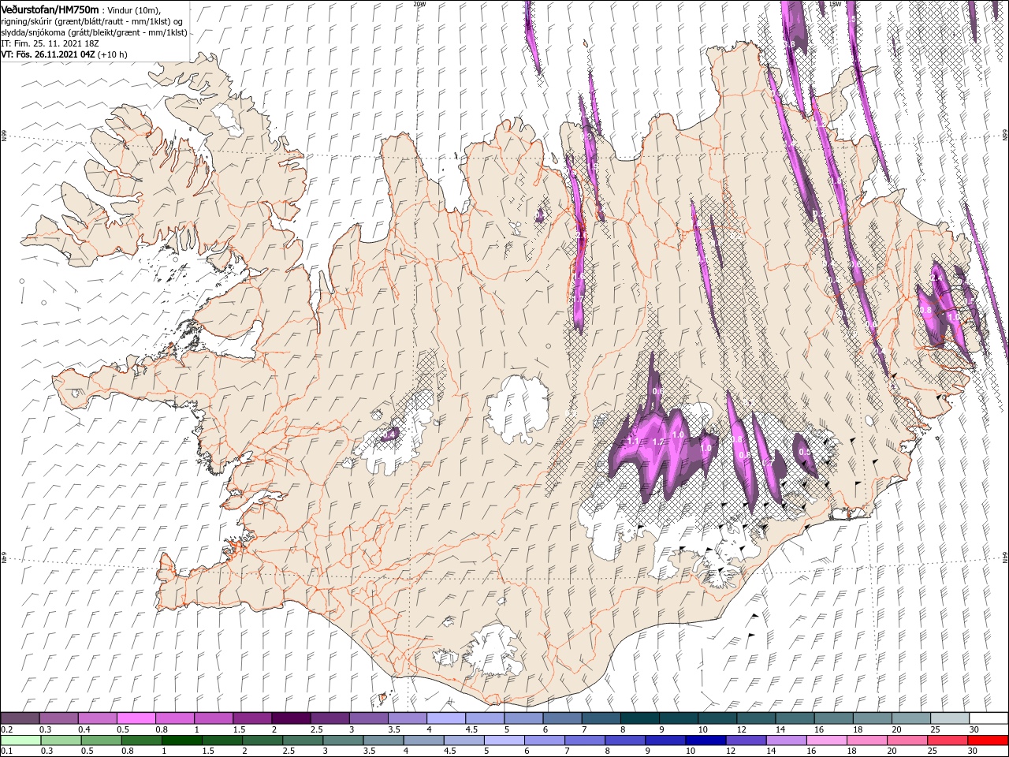Pick the rain-scale pink swatch between 20 and 25

tap(909, 740)
